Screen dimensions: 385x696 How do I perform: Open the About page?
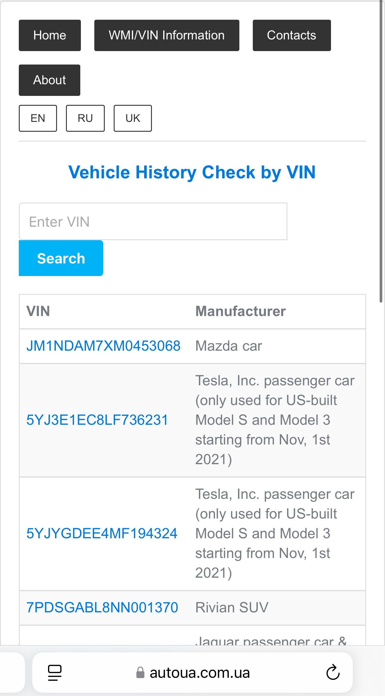click(50, 80)
